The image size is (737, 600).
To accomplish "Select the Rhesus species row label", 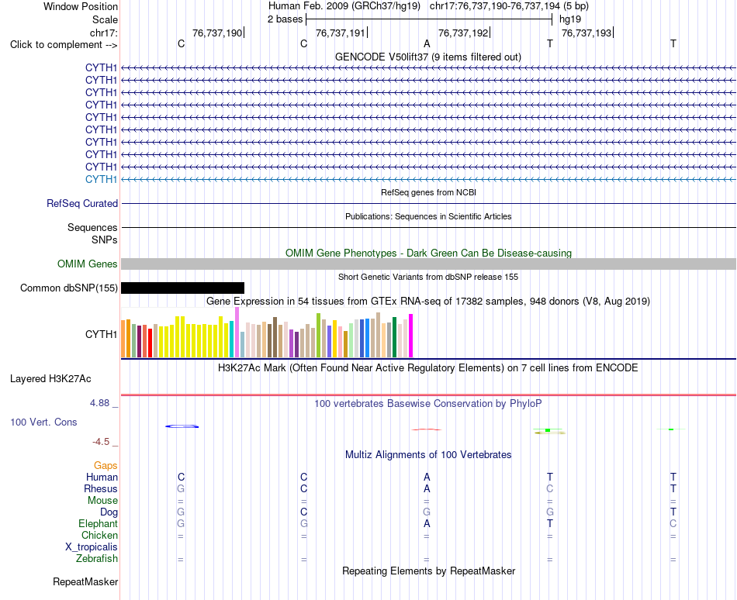I will (x=101, y=488).
